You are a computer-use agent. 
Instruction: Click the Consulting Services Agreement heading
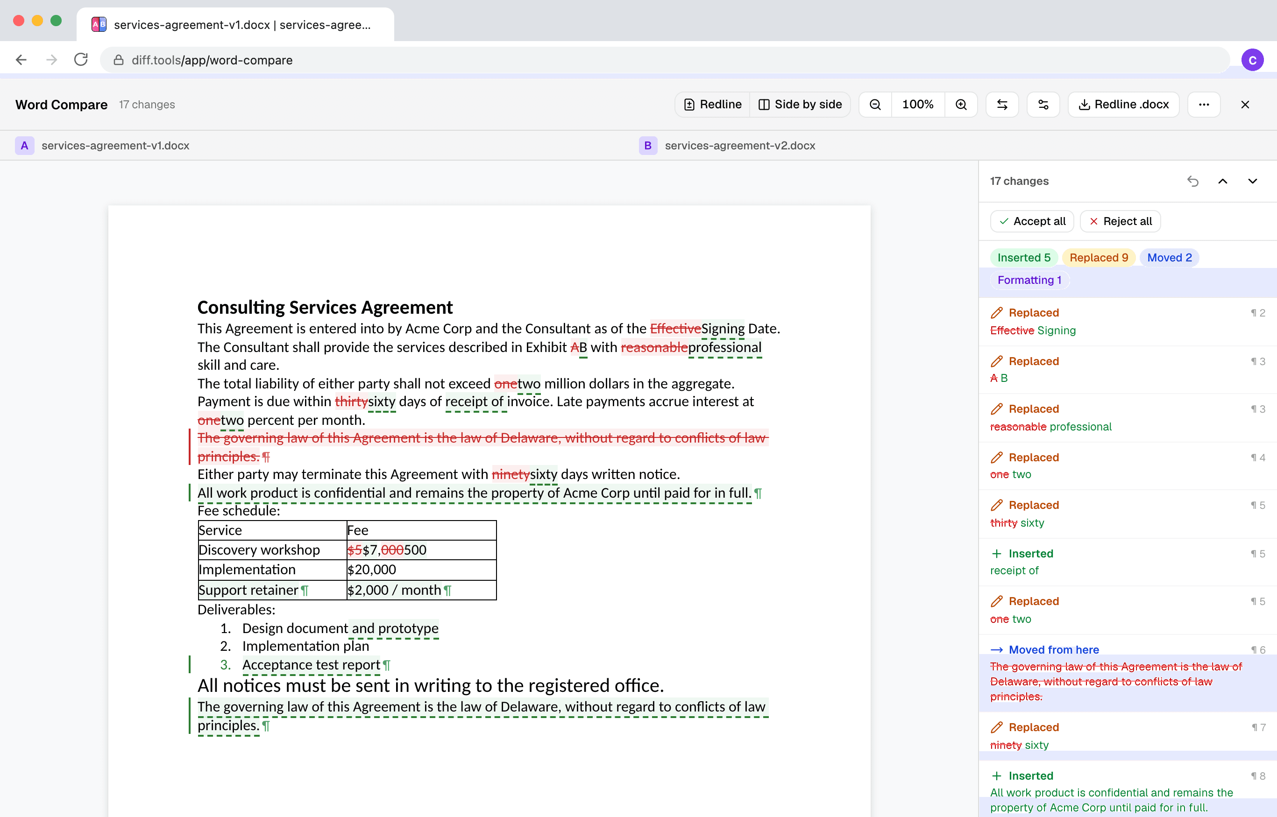[x=325, y=307]
